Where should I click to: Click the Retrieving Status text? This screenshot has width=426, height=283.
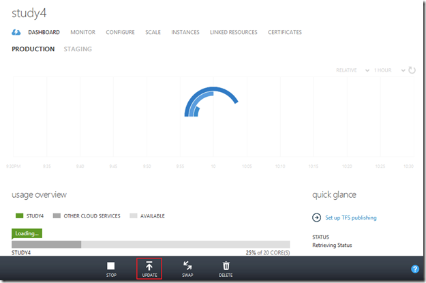pyautogui.click(x=332, y=245)
